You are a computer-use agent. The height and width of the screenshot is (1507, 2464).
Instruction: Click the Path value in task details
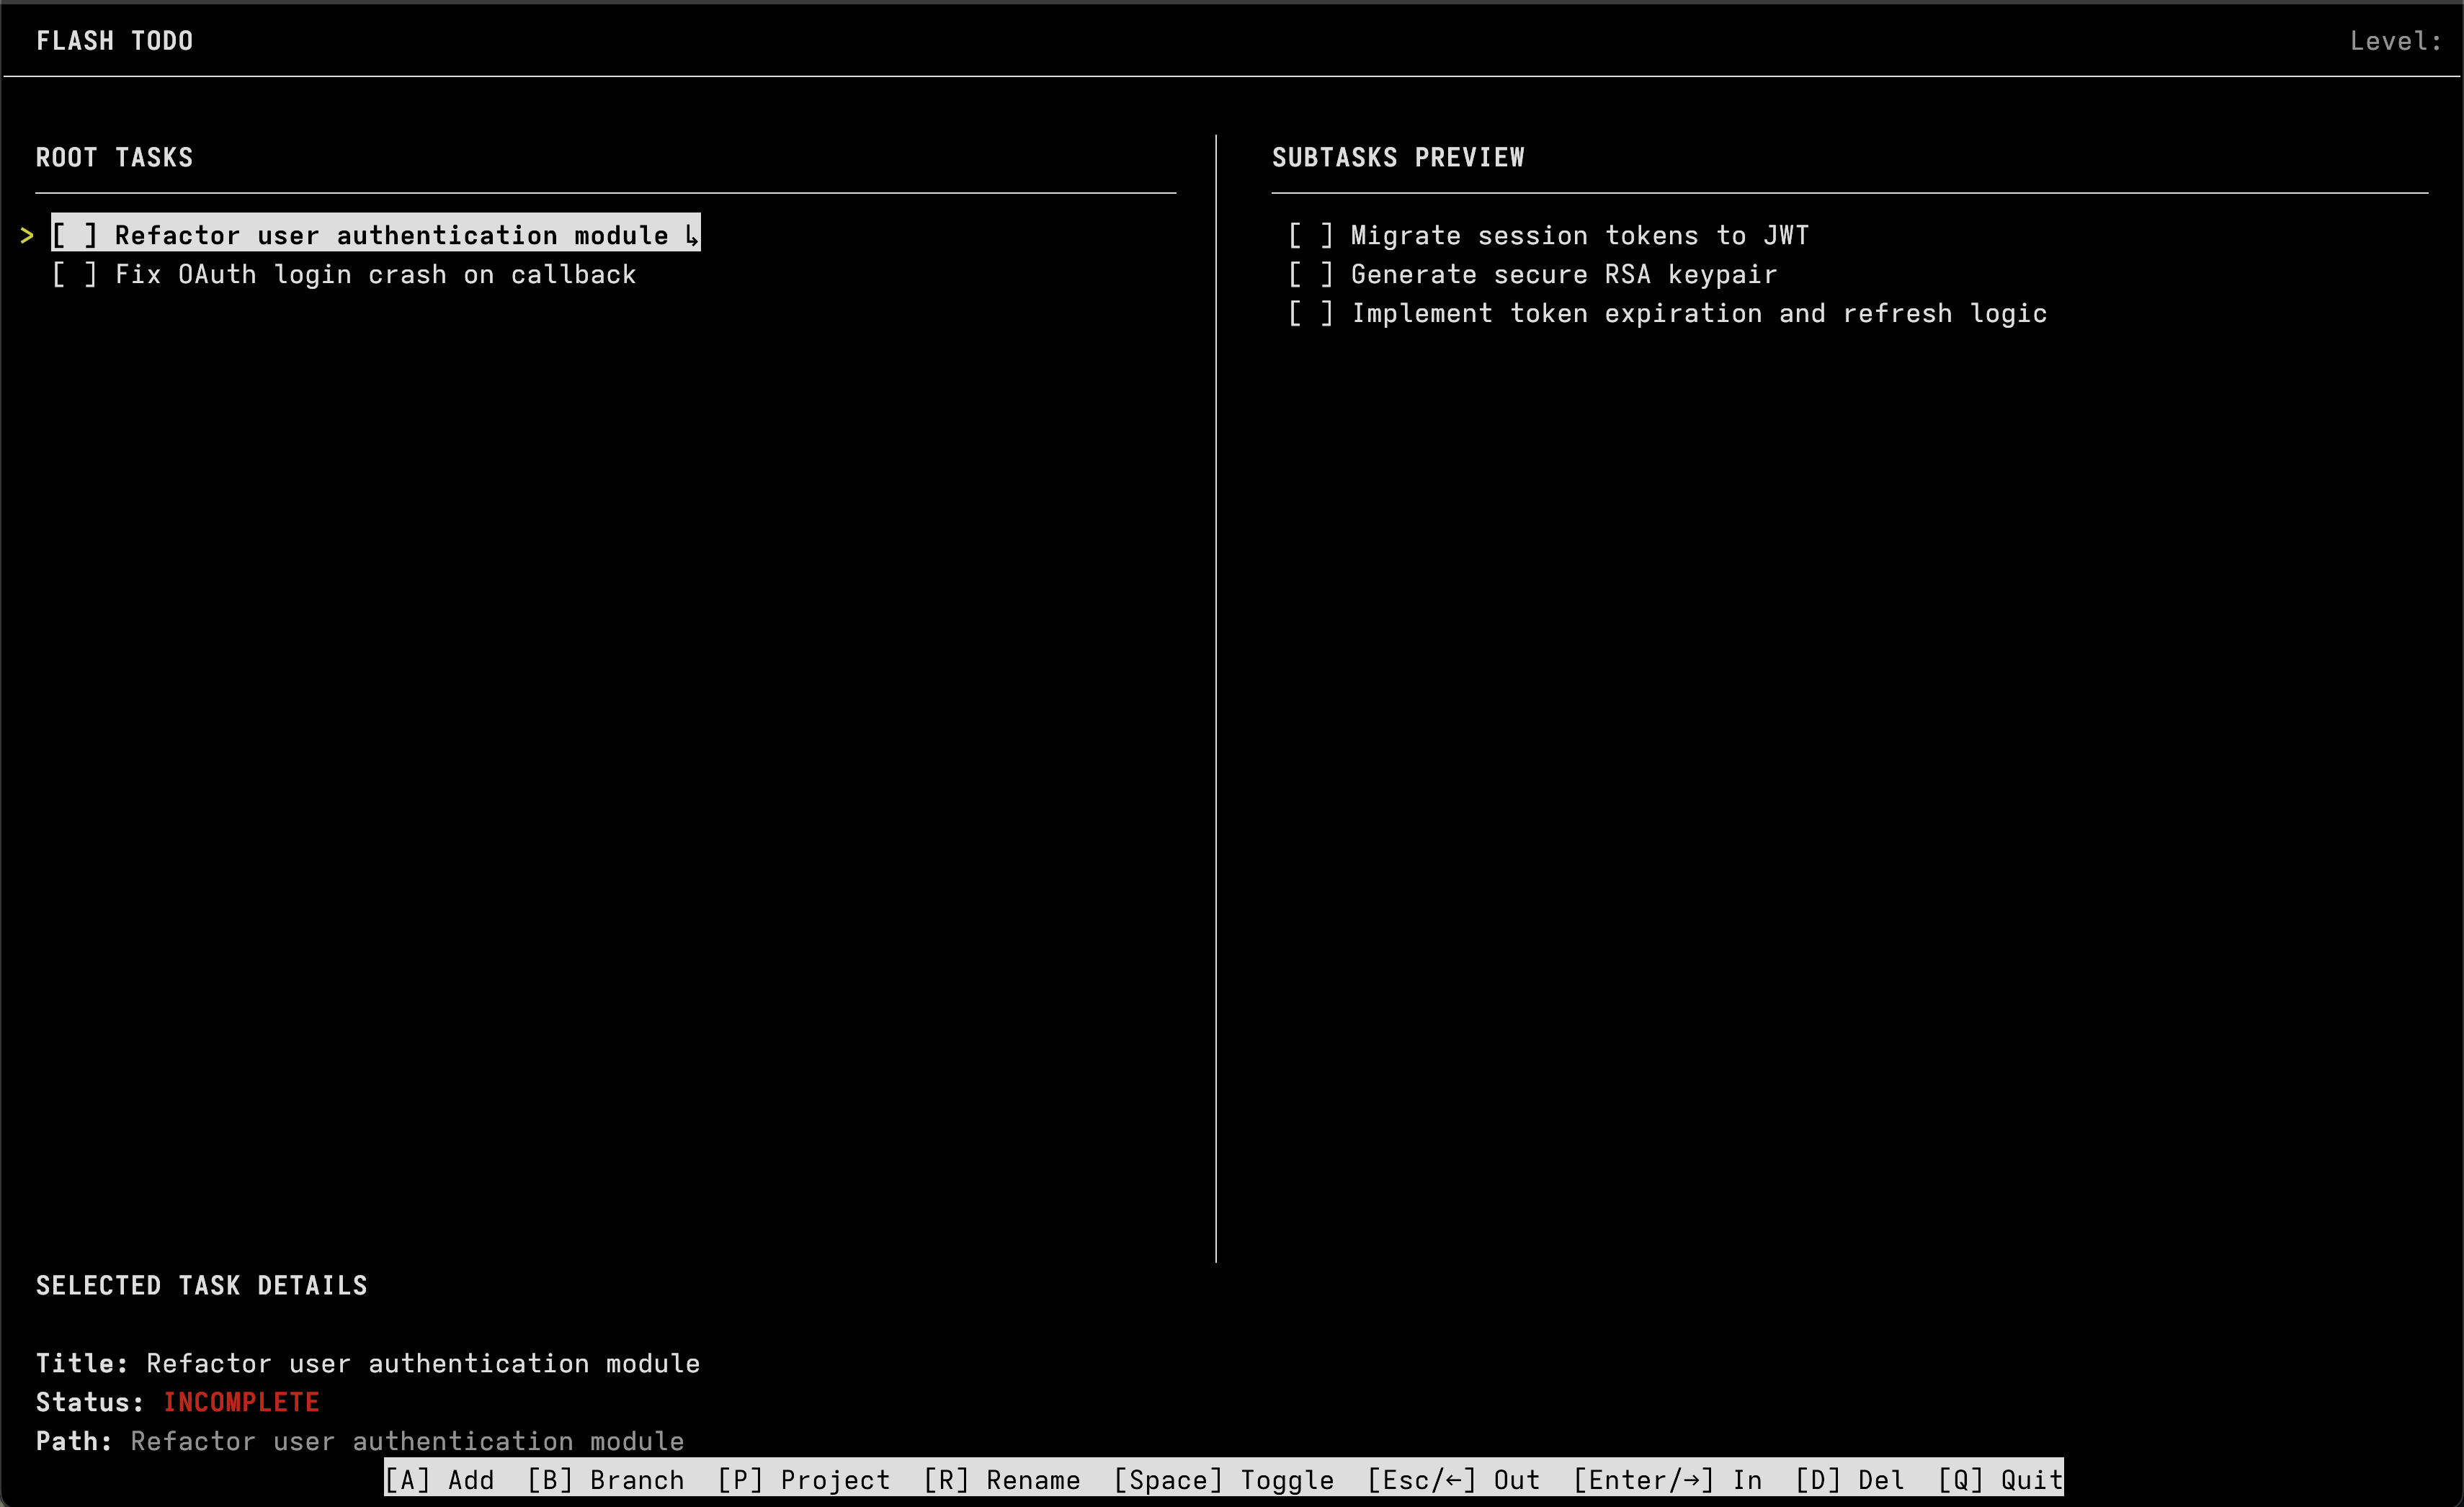pyautogui.click(x=408, y=1441)
